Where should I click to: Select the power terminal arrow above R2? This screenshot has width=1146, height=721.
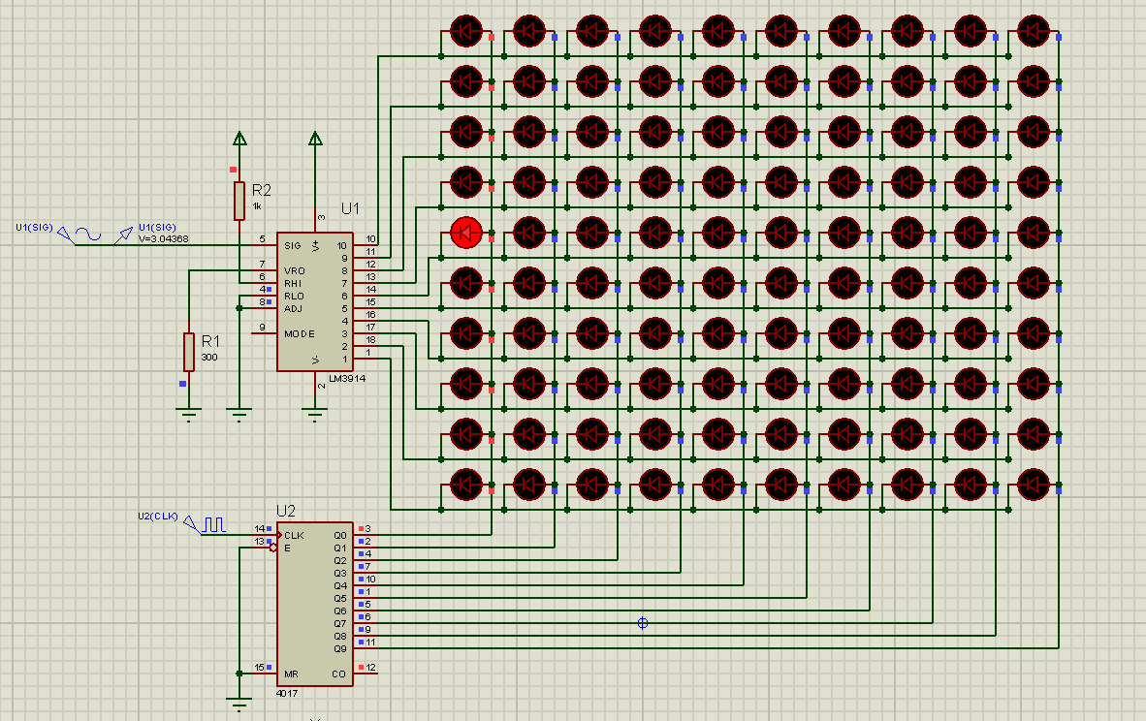click(239, 138)
